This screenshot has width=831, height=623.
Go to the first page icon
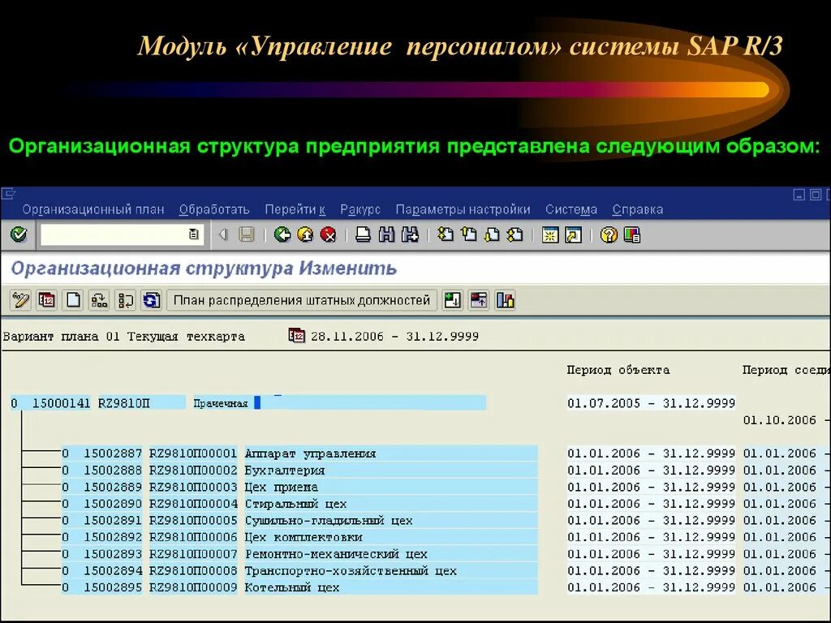click(446, 234)
